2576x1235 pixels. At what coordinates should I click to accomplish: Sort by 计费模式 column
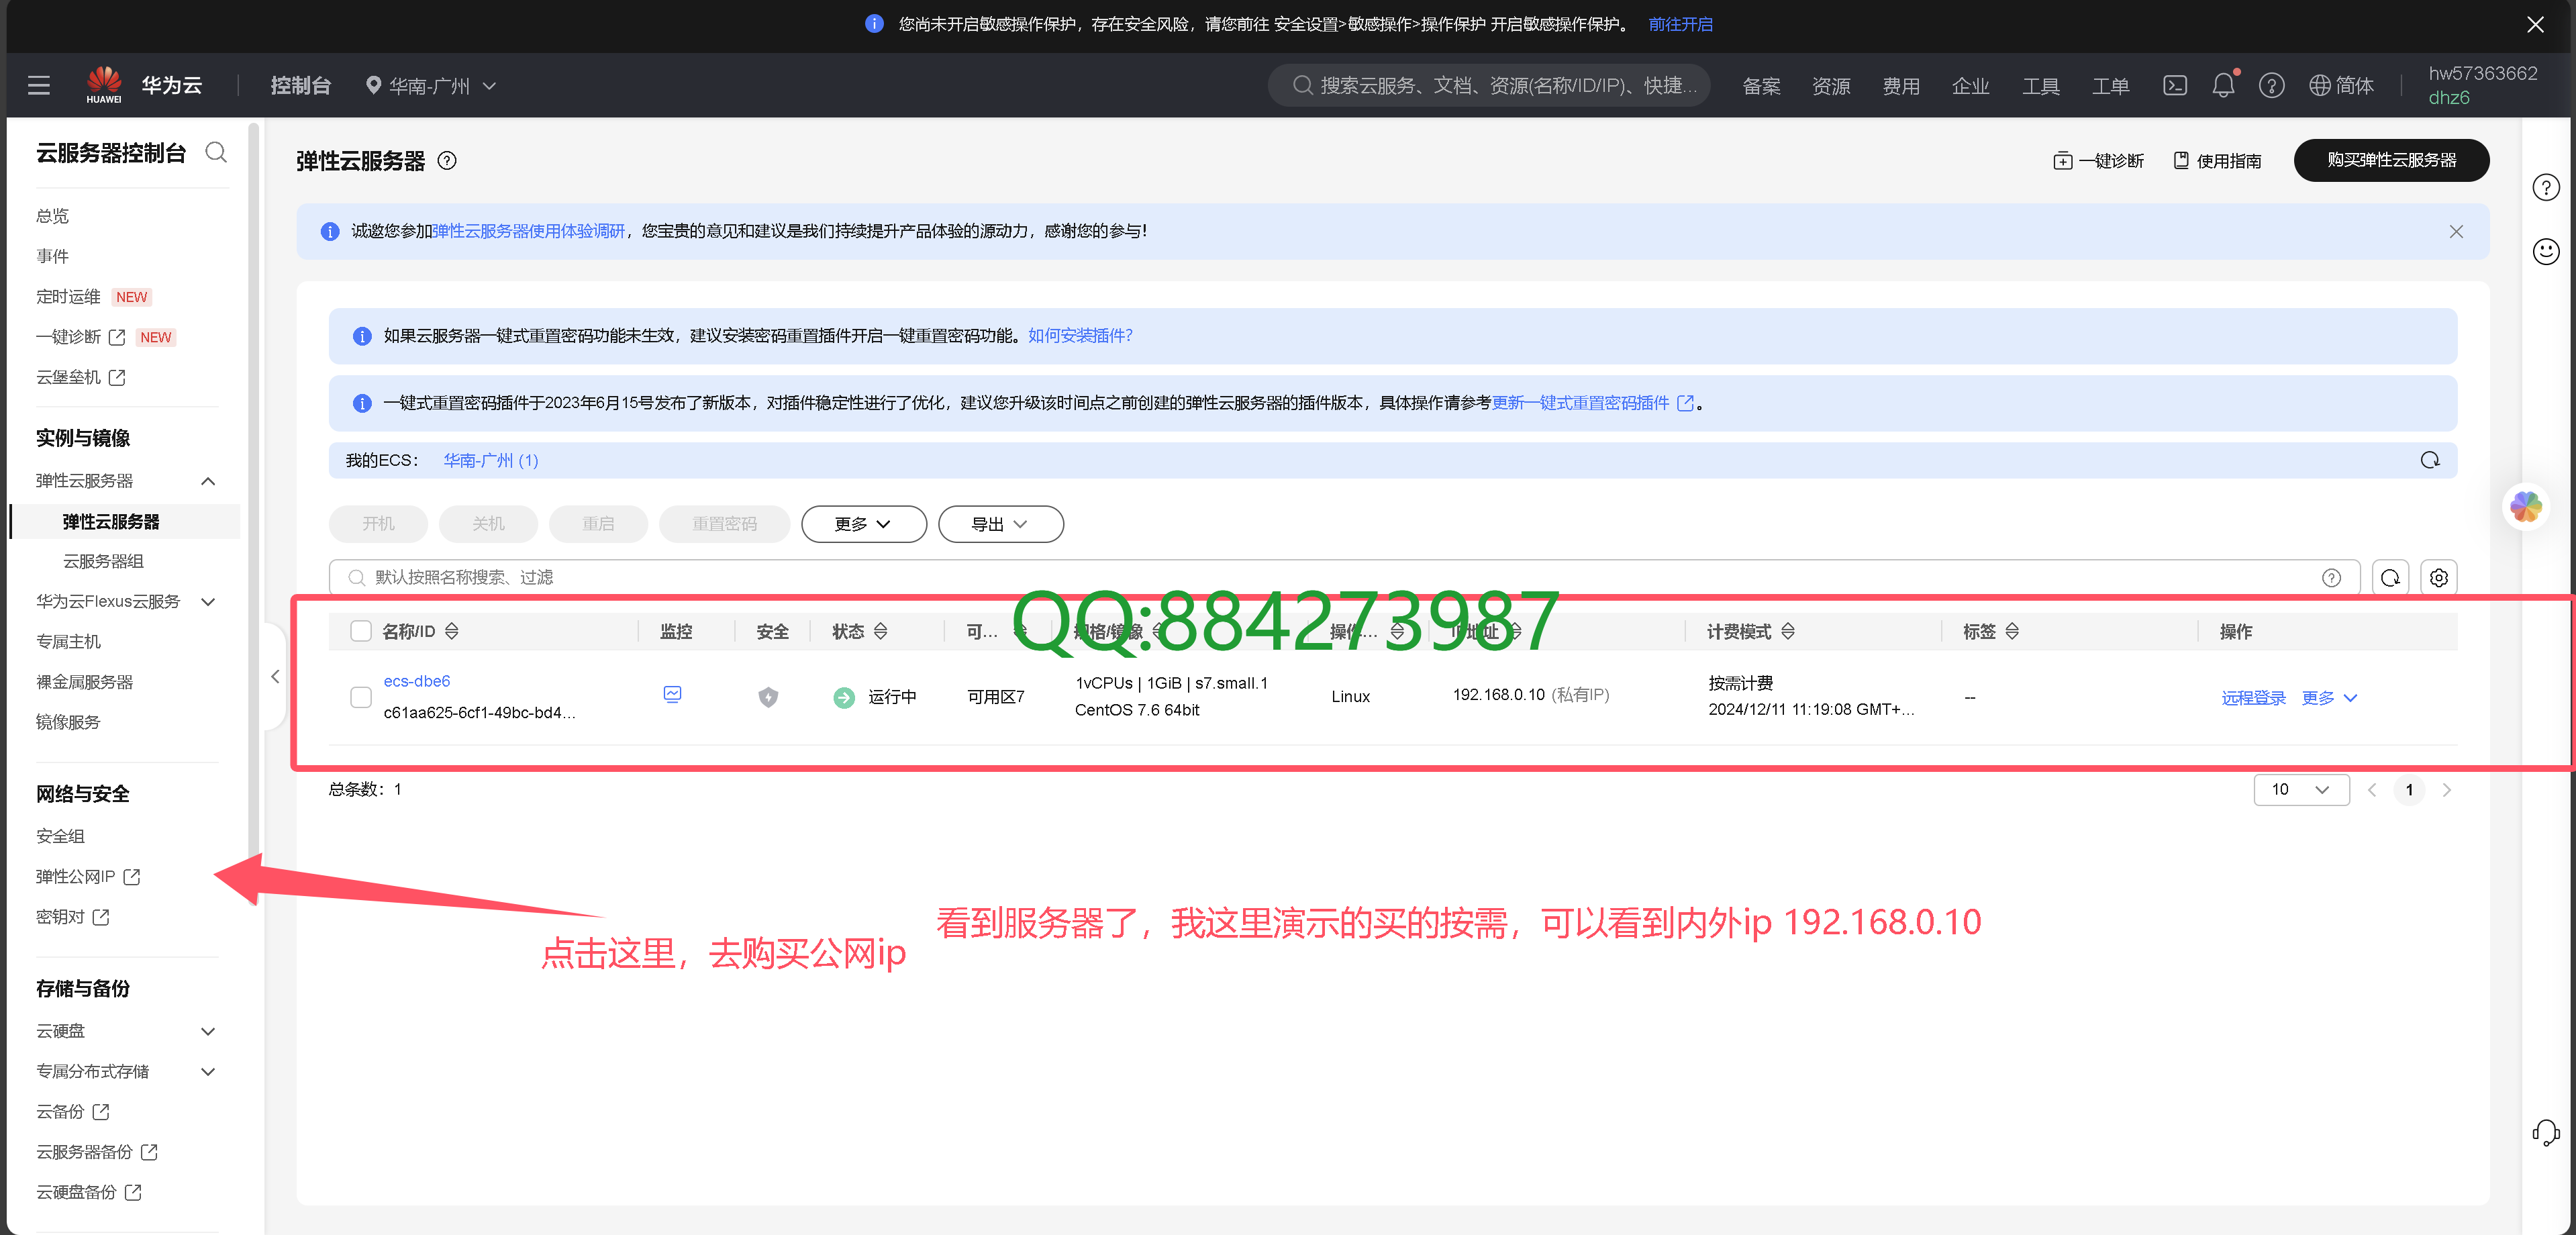point(1788,631)
